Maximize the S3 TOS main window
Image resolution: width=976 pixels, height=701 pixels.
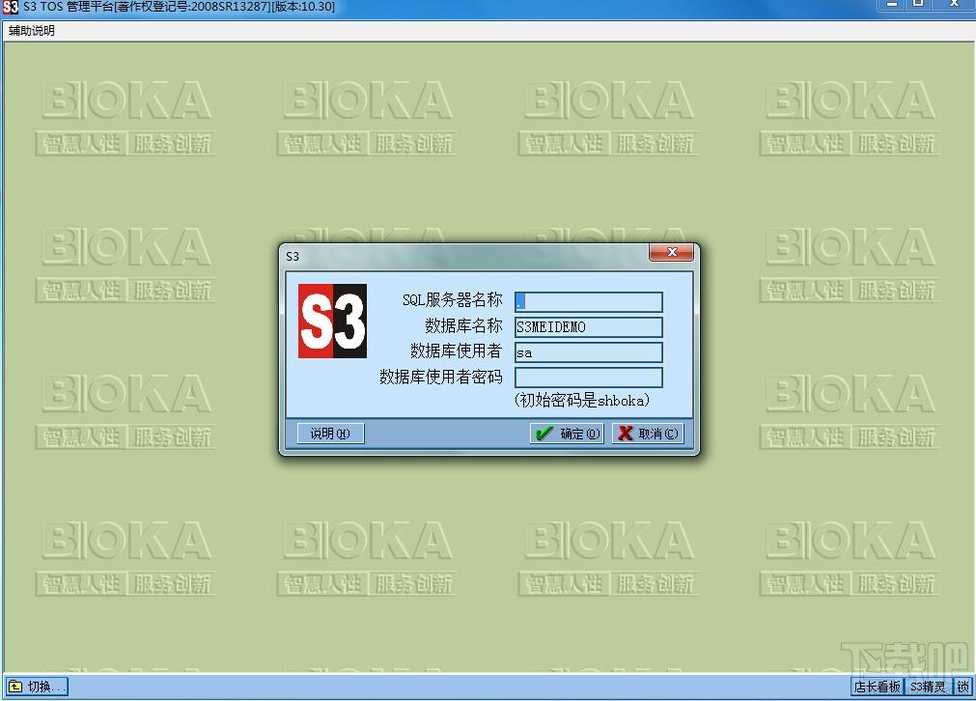click(x=919, y=5)
